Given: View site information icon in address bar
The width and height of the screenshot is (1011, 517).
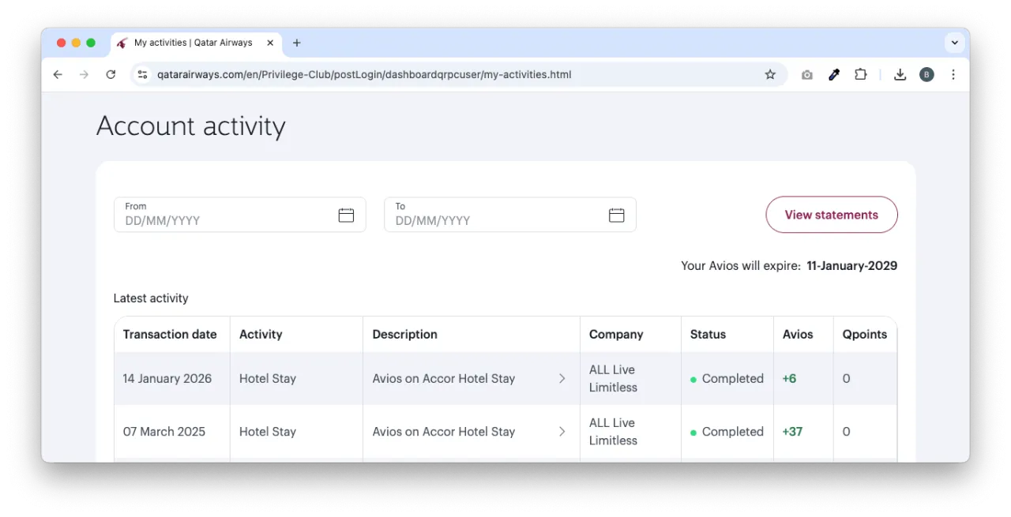Looking at the screenshot, I should pos(142,74).
